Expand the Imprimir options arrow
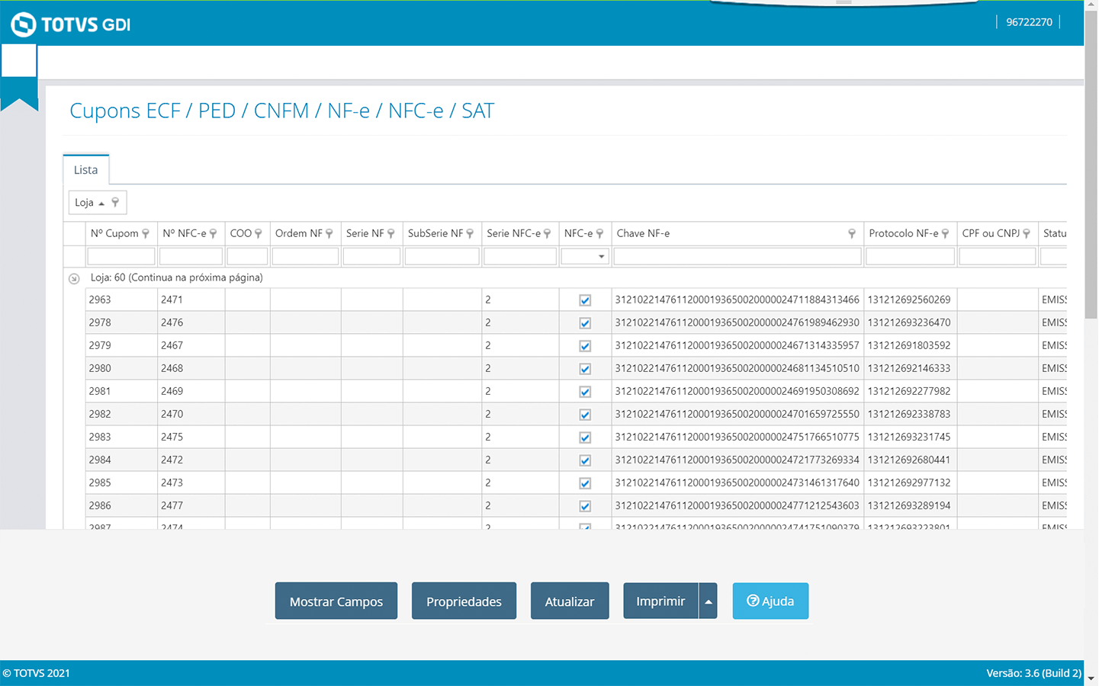Screen dimensions: 1099x686 [709, 601]
